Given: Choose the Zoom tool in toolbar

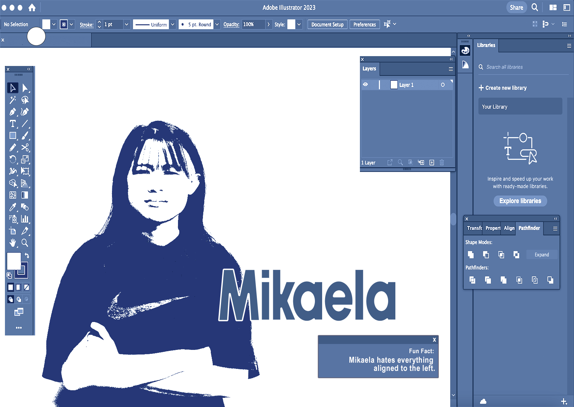Looking at the screenshot, I should click(x=25, y=243).
